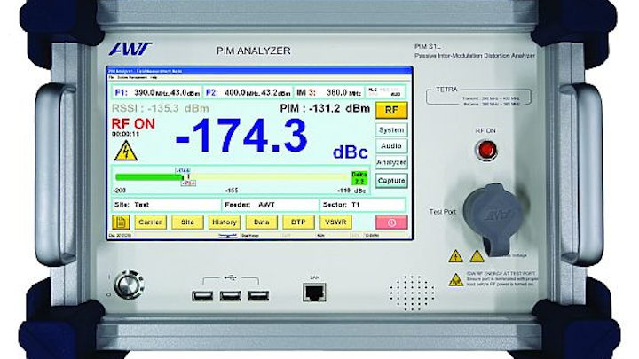Click the red RF ON status text

coord(133,124)
